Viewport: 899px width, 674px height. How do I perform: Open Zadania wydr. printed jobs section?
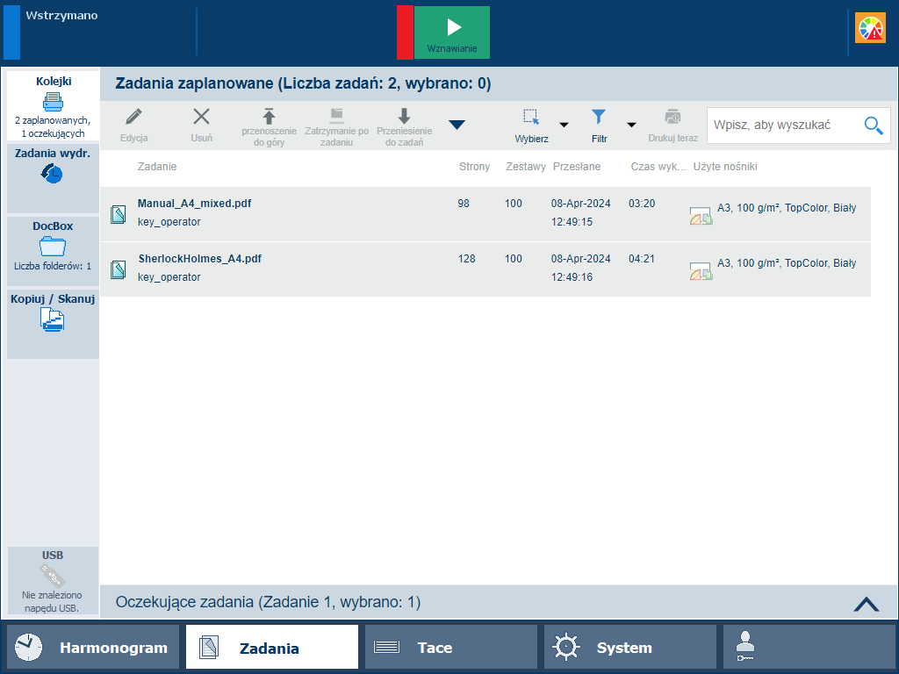pyautogui.click(x=53, y=178)
